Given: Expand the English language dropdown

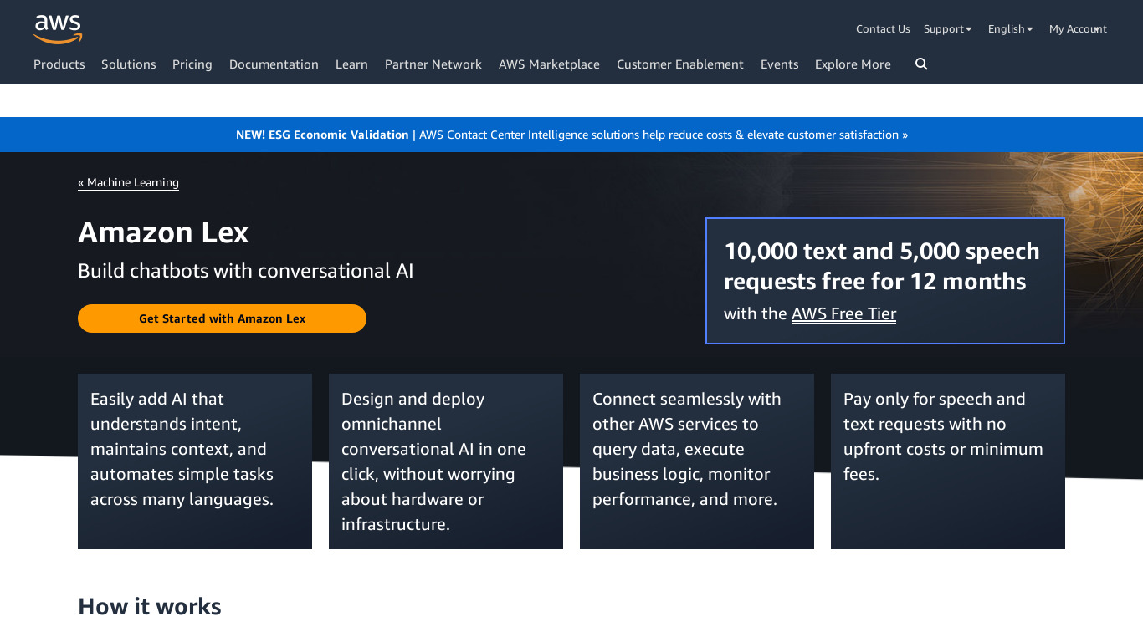Looking at the screenshot, I should click(x=1011, y=29).
